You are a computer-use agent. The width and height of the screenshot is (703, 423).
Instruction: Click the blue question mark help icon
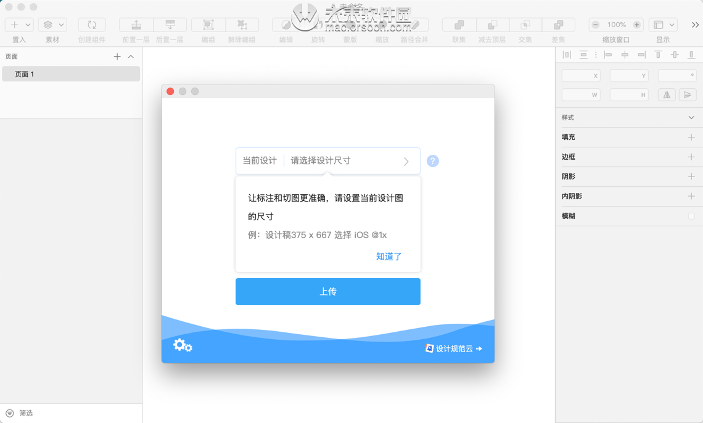(x=433, y=161)
